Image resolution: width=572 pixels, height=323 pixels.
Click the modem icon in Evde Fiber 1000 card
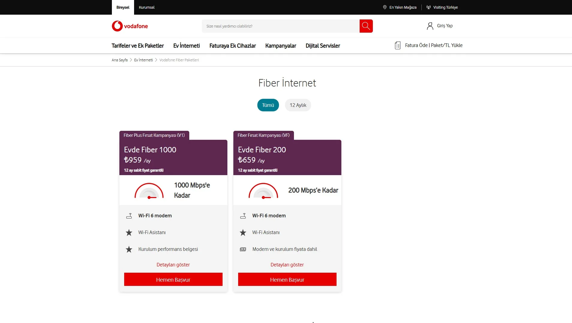click(x=129, y=216)
